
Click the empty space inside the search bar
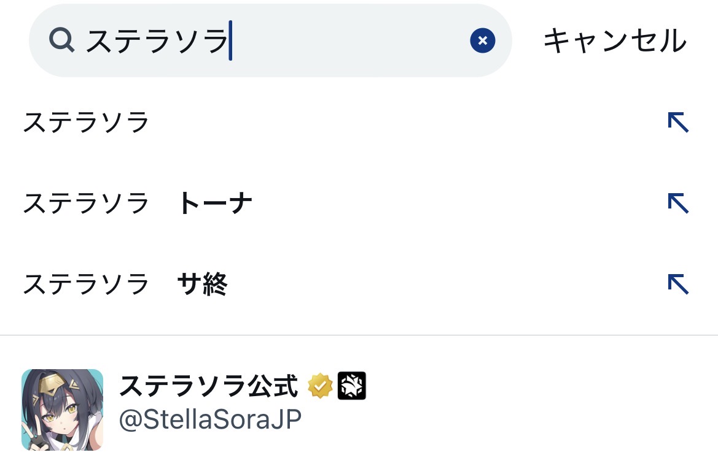click(350, 40)
